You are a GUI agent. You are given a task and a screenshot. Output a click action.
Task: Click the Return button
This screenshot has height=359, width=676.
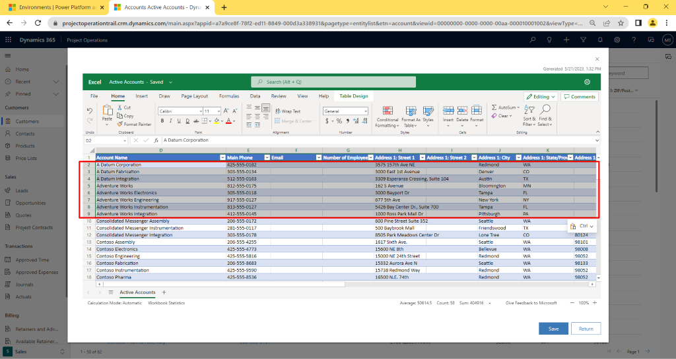pos(586,329)
